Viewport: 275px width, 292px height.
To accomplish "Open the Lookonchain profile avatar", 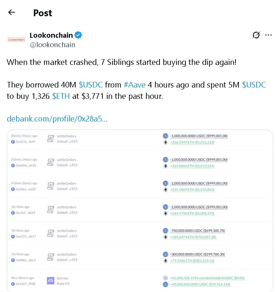I will 16,39.
